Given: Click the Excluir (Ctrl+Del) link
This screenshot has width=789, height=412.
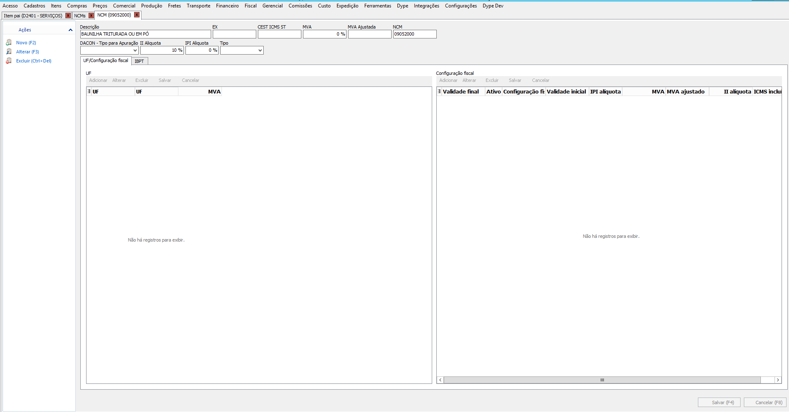Looking at the screenshot, I should pyautogui.click(x=34, y=61).
